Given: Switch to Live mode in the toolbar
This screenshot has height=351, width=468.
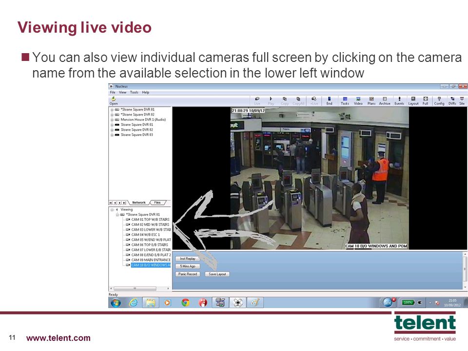Looking at the screenshot, I should point(257,101).
